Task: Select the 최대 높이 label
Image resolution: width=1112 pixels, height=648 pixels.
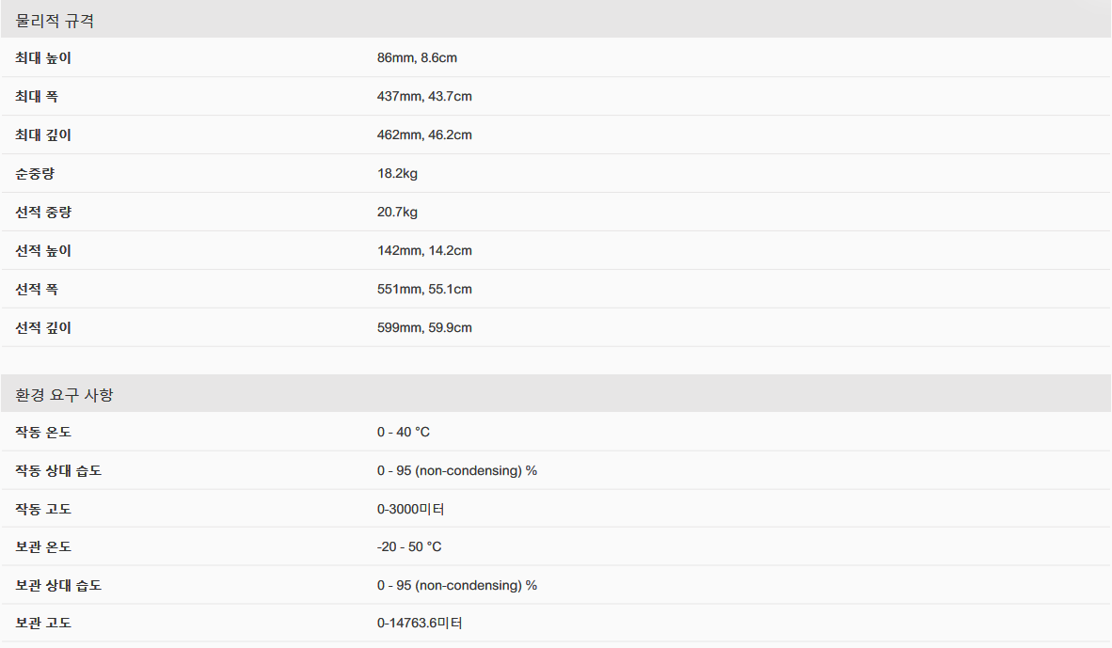Action: click(43, 58)
